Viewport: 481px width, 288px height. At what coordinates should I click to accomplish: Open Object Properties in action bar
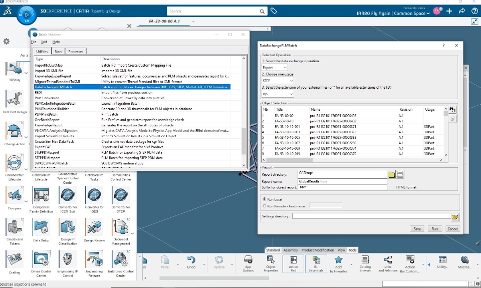coord(271,264)
